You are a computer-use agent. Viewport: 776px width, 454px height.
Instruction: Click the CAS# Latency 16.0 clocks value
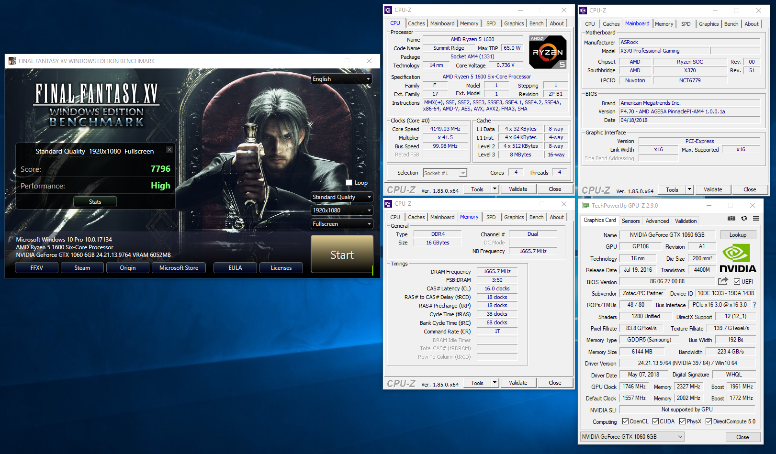coord(497,288)
